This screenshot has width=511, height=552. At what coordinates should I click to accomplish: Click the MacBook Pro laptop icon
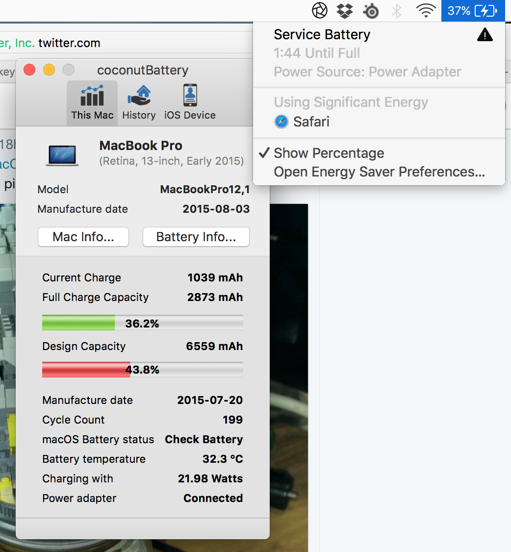[x=62, y=155]
